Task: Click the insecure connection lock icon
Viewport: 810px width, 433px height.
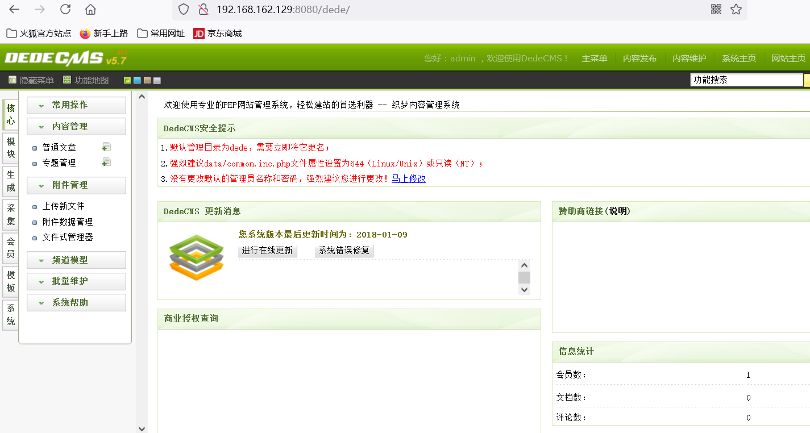Action: [x=203, y=9]
